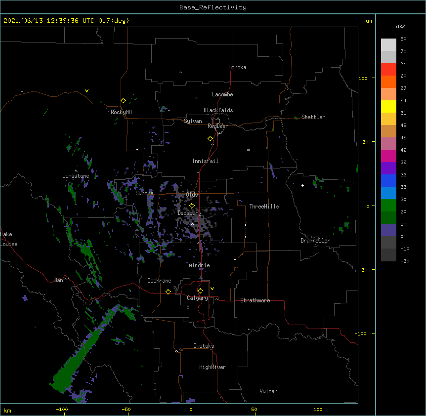Click the Strathmore town label

pos(255,300)
